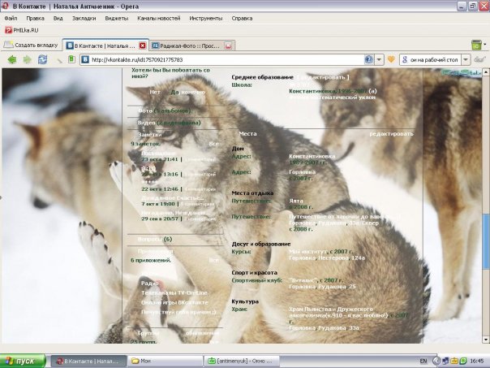Expand the address bar history dropdown
This screenshot has height=368, width=490.
[380, 59]
